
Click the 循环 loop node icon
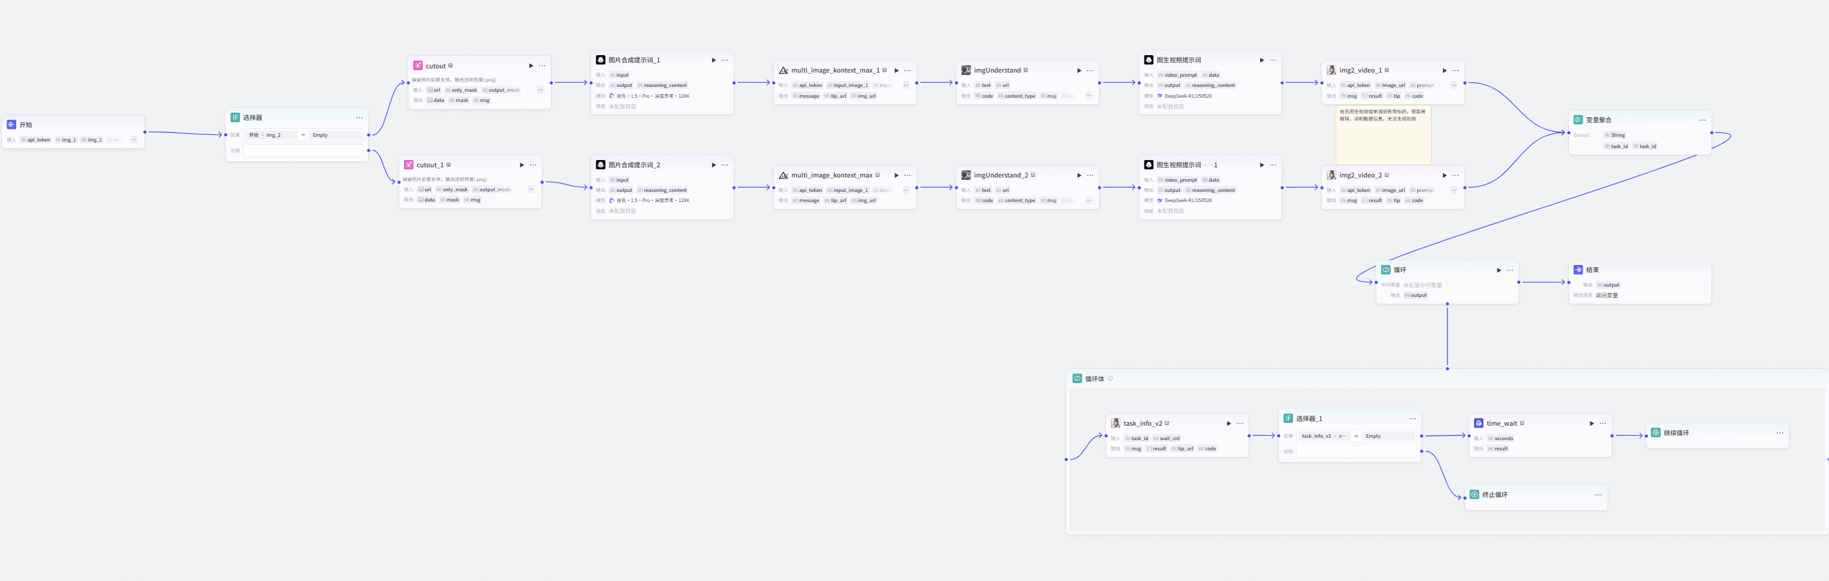pos(1385,270)
